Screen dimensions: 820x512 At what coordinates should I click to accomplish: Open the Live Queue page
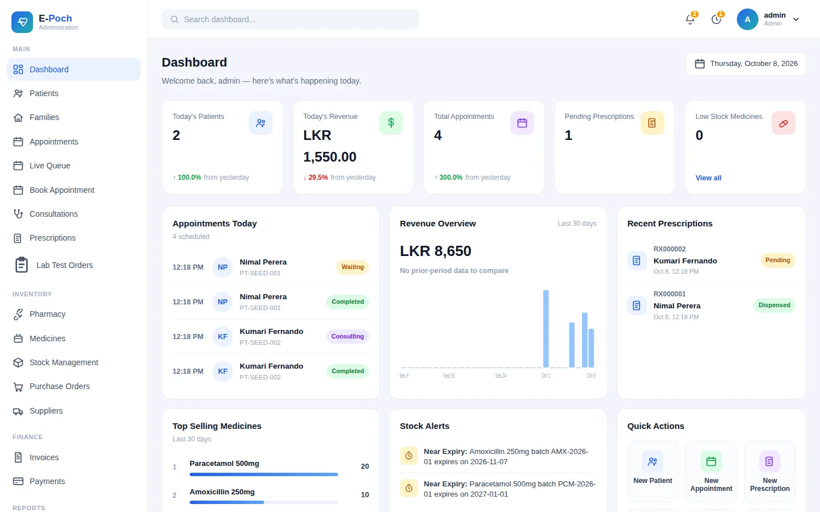[73, 166]
